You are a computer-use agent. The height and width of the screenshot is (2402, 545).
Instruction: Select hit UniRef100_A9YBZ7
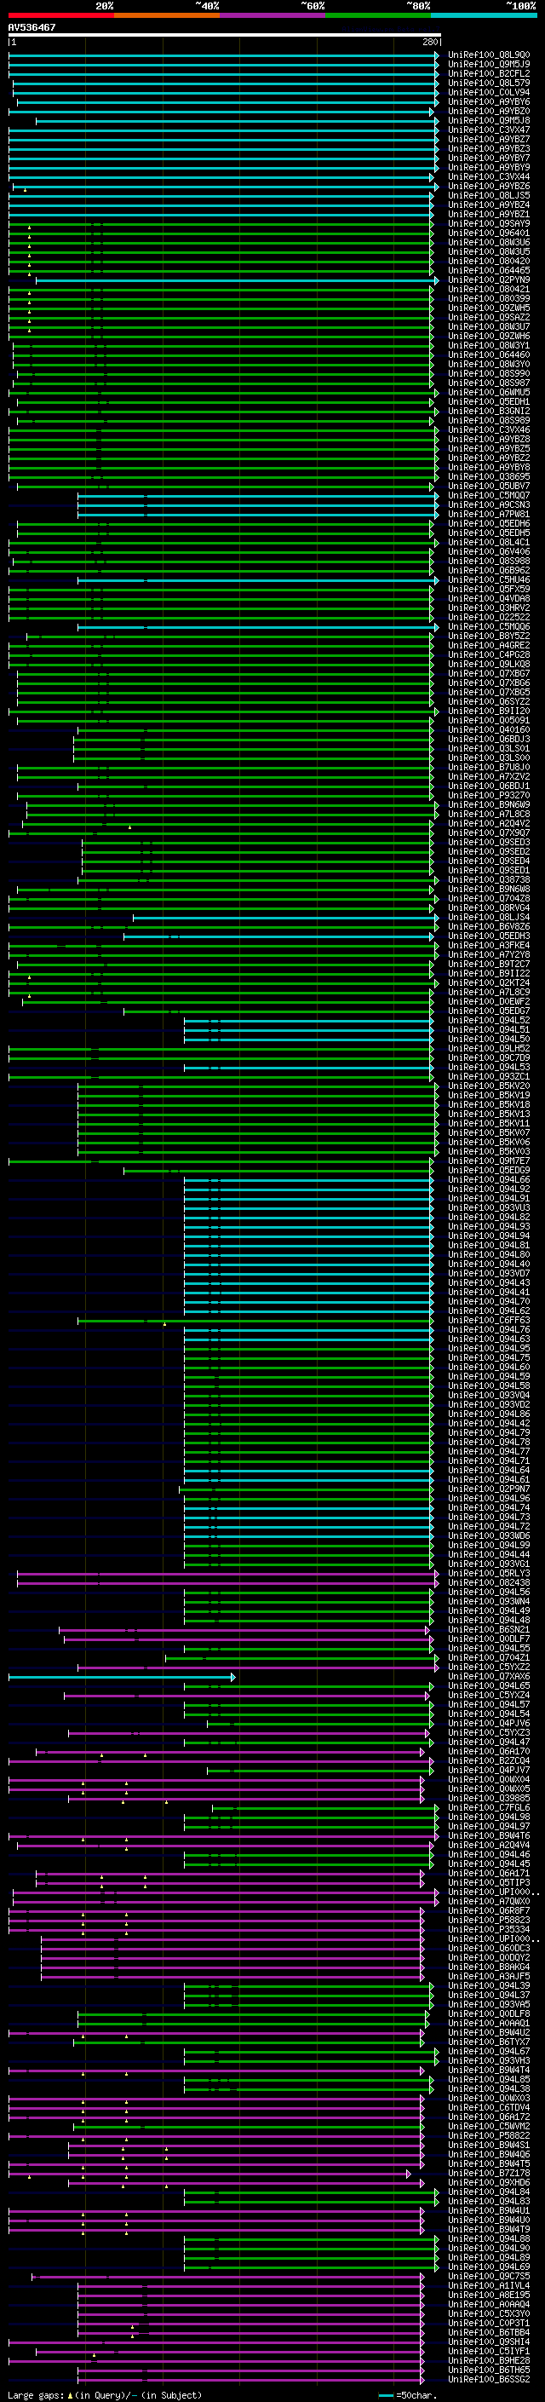(489, 139)
